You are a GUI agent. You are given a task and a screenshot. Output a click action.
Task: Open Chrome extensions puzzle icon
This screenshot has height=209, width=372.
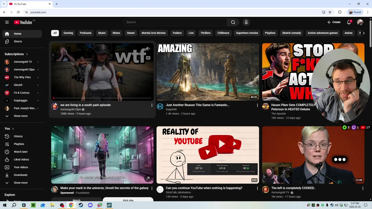pyautogui.click(x=340, y=12)
